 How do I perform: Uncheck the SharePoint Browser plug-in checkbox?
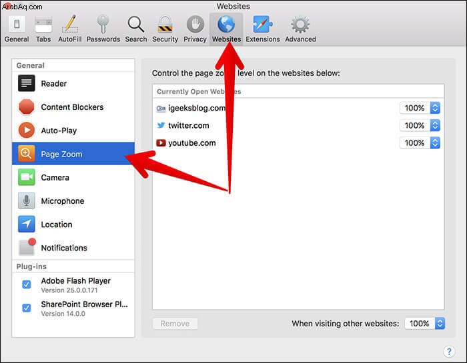pos(27,308)
